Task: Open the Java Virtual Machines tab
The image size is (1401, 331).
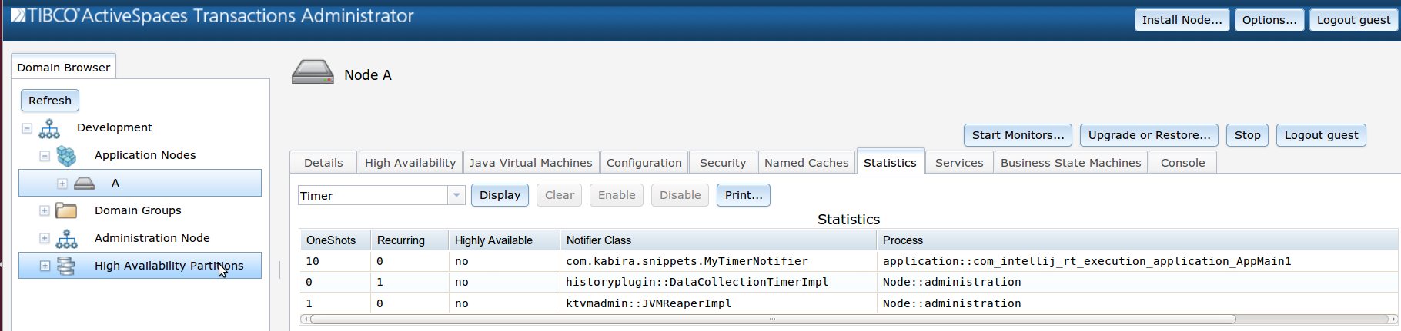Action: (x=530, y=163)
